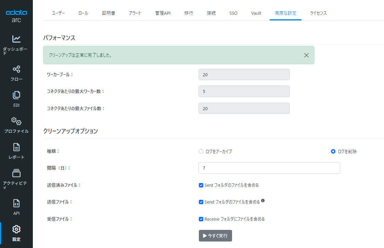Click the コネクタあたりの最大ファイル数 field

[x=244, y=108]
